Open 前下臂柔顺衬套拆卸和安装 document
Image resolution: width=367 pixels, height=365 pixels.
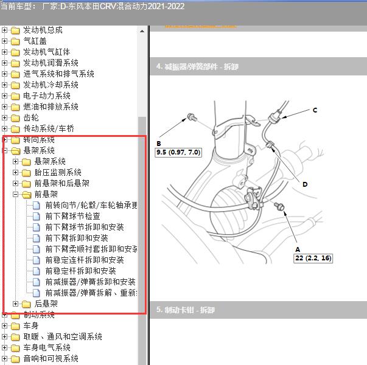click(x=91, y=249)
